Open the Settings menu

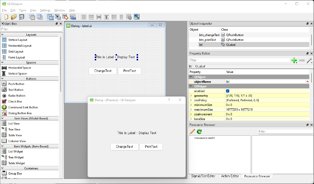pyautogui.click(x=45, y=11)
